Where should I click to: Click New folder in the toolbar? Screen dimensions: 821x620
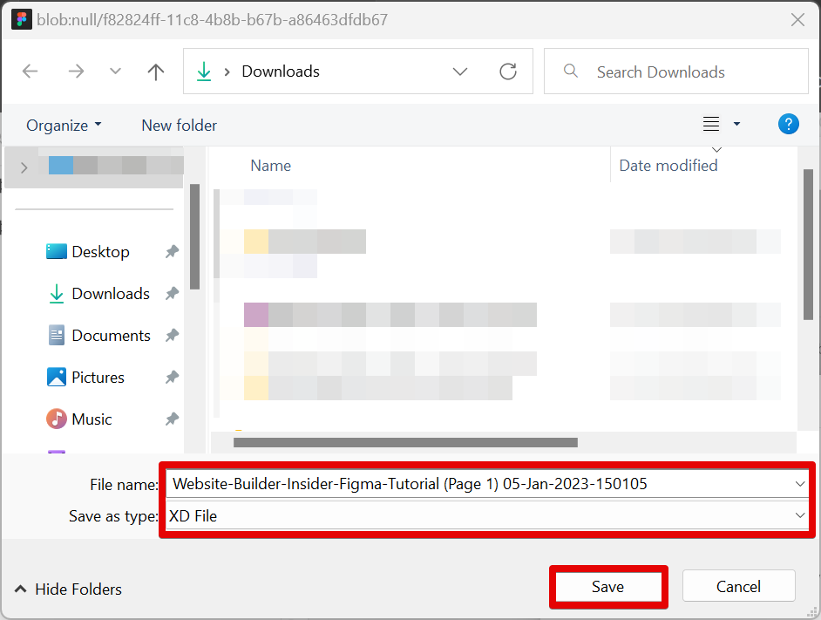[x=179, y=126]
